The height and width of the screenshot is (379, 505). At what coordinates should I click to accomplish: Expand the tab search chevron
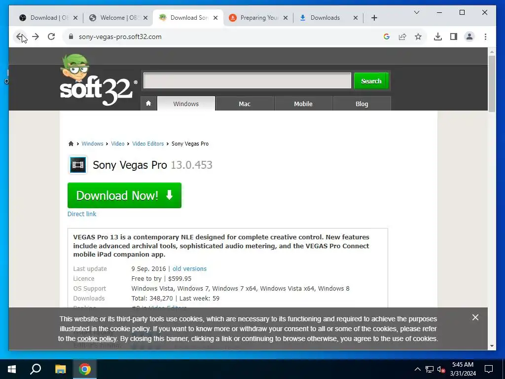click(x=416, y=12)
